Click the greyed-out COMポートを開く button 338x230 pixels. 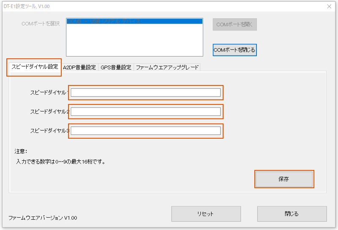point(234,25)
